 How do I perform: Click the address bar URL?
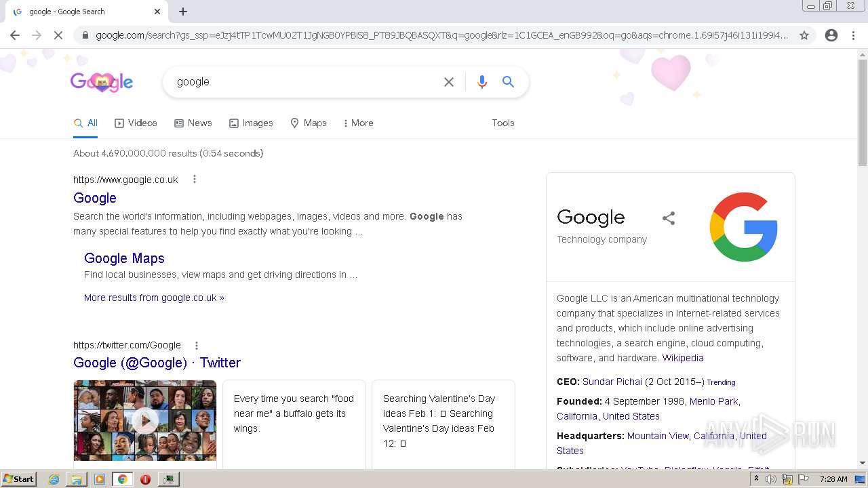coord(441,35)
